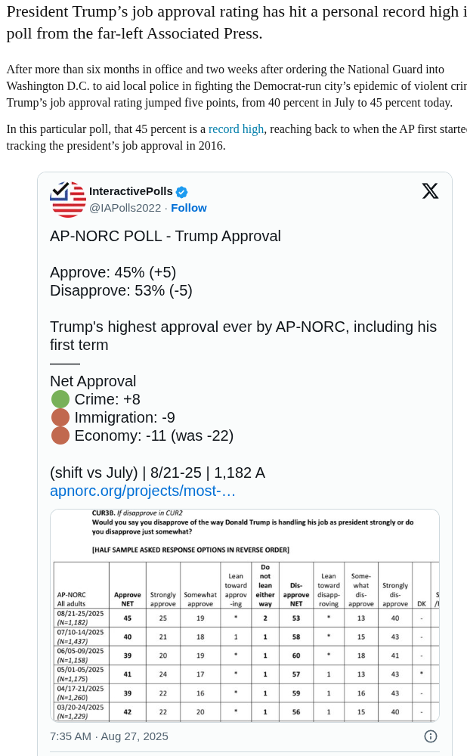Click the InteractivePolls profile avatar
This screenshot has height=756, width=467.
(68, 200)
